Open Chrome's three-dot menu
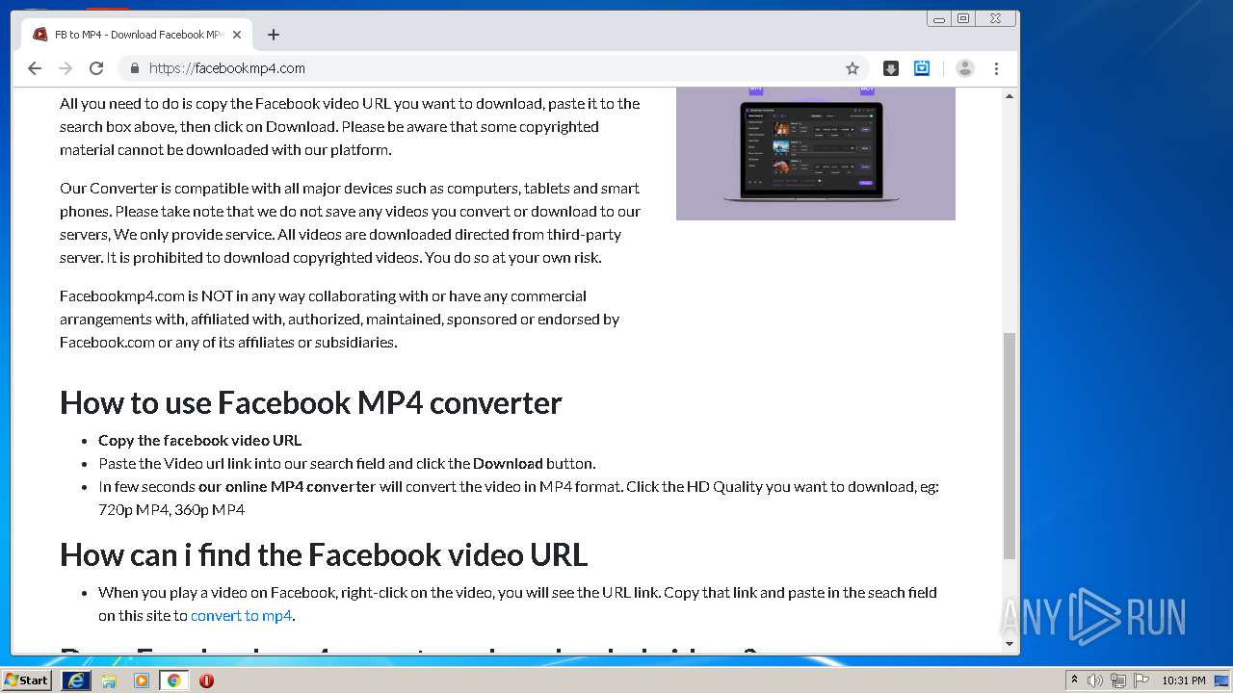The image size is (1233, 693). [x=996, y=68]
